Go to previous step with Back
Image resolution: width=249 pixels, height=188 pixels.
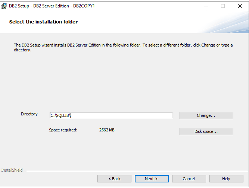tap(114, 179)
